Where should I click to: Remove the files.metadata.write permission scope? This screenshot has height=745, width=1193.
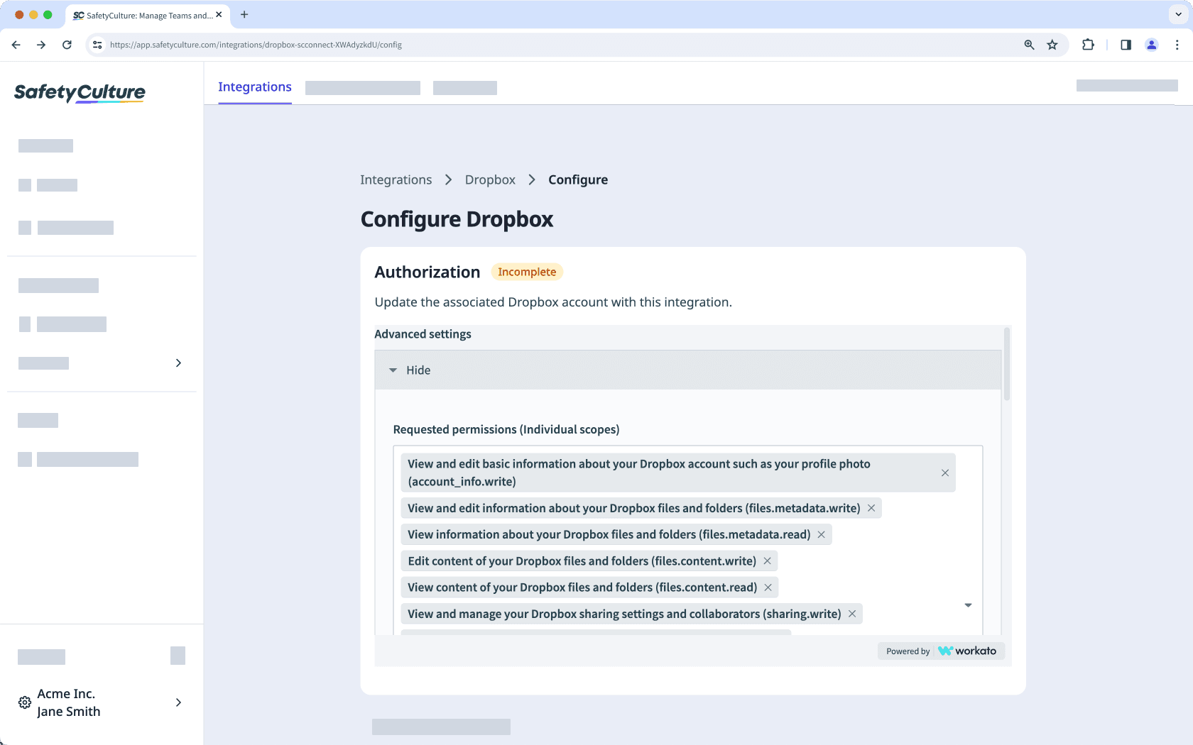tap(871, 508)
